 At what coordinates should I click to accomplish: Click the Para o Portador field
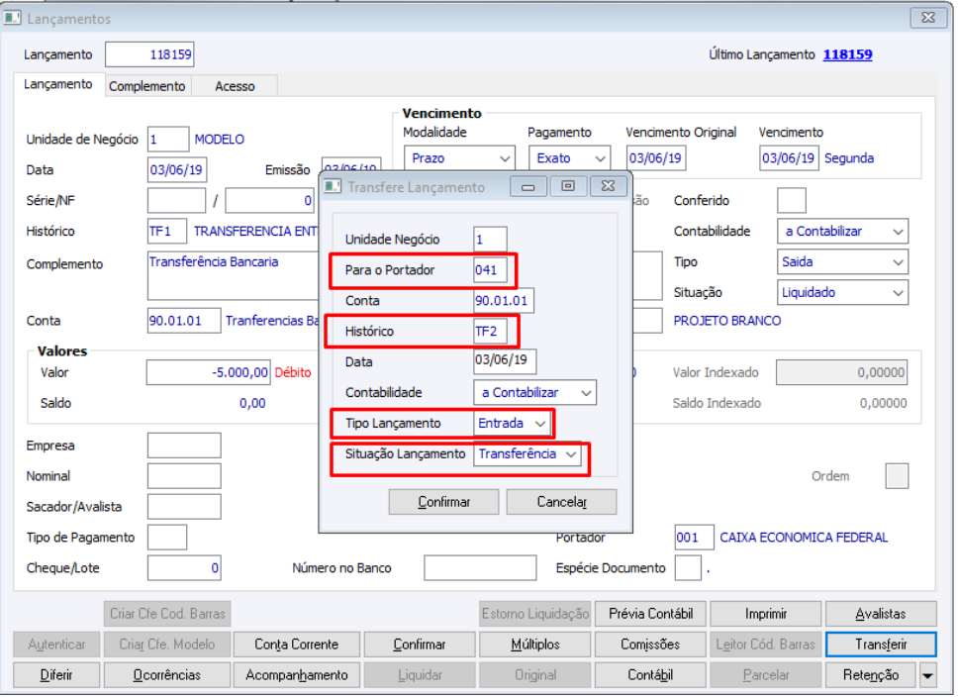[490, 270]
